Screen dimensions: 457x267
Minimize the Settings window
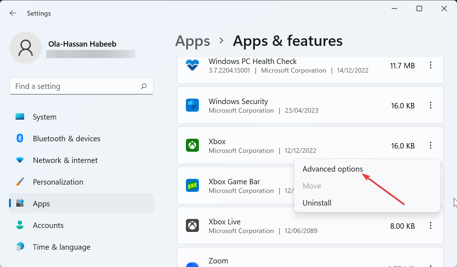point(394,9)
